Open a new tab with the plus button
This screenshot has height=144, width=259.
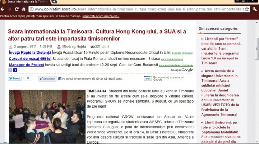pyautogui.click(x=54, y=2)
